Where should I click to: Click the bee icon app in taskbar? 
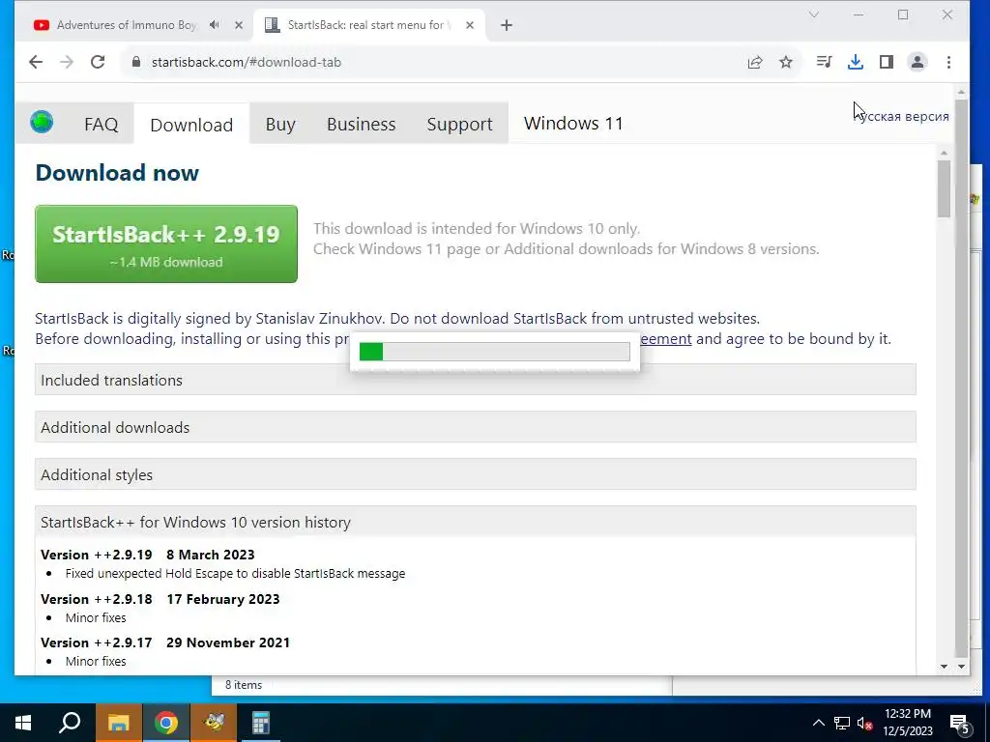[x=214, y=723]
